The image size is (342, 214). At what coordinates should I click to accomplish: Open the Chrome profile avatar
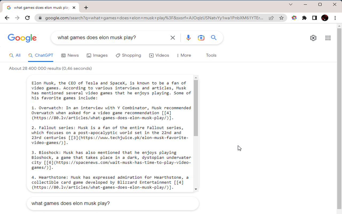325,18
